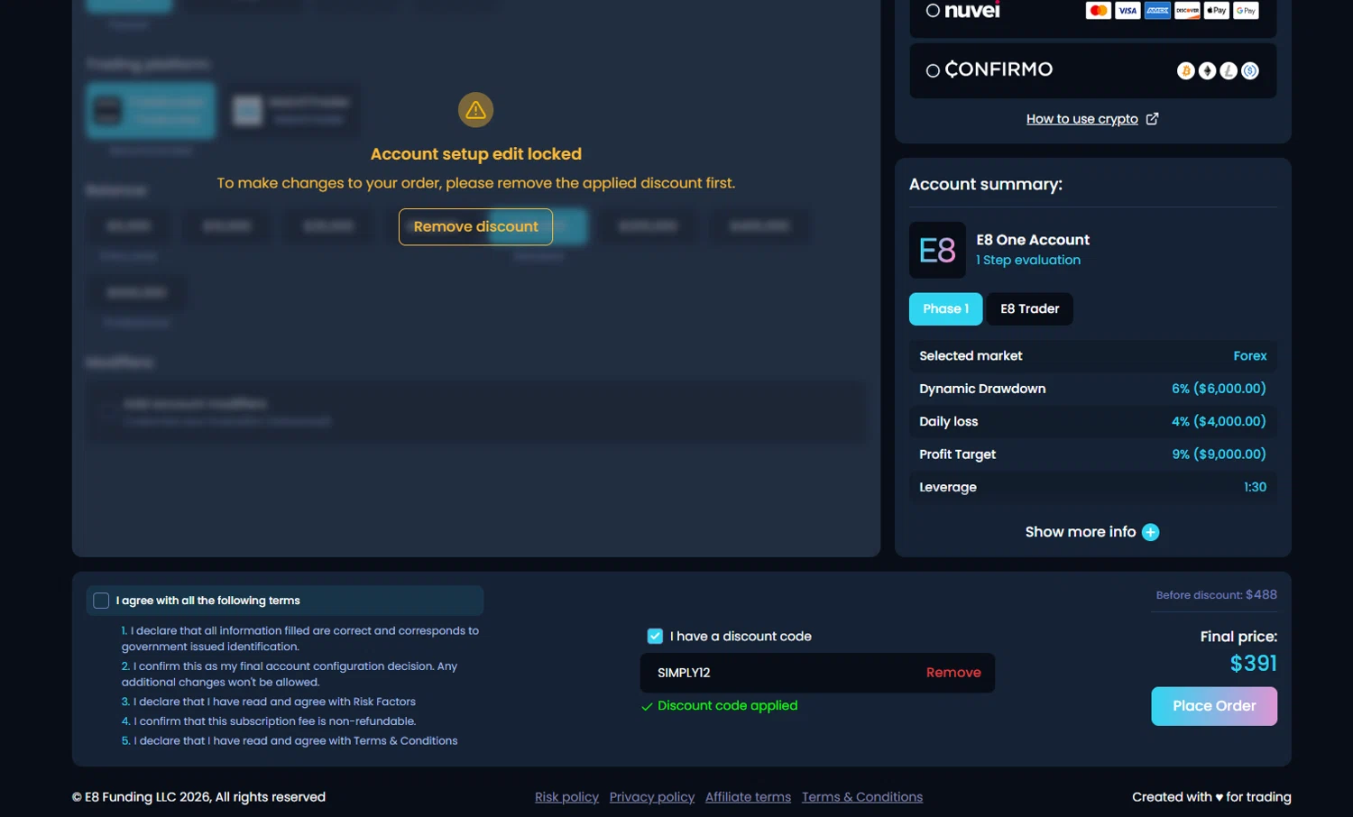Click the Google Pay icon

[x=1246, y=11]
